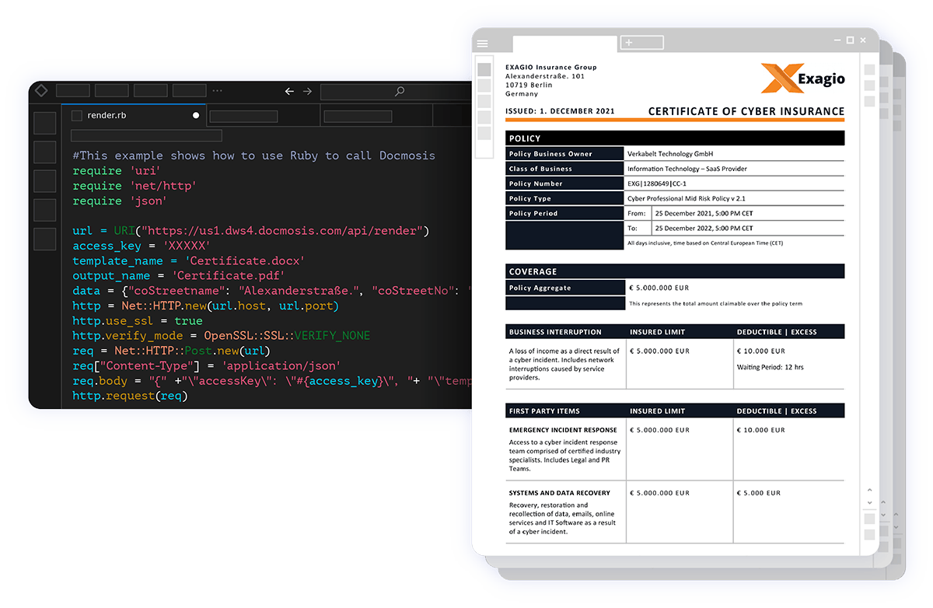Click the COVERAGE section header bar
This screenshot has height=608, width=933.
coord(675,271)
